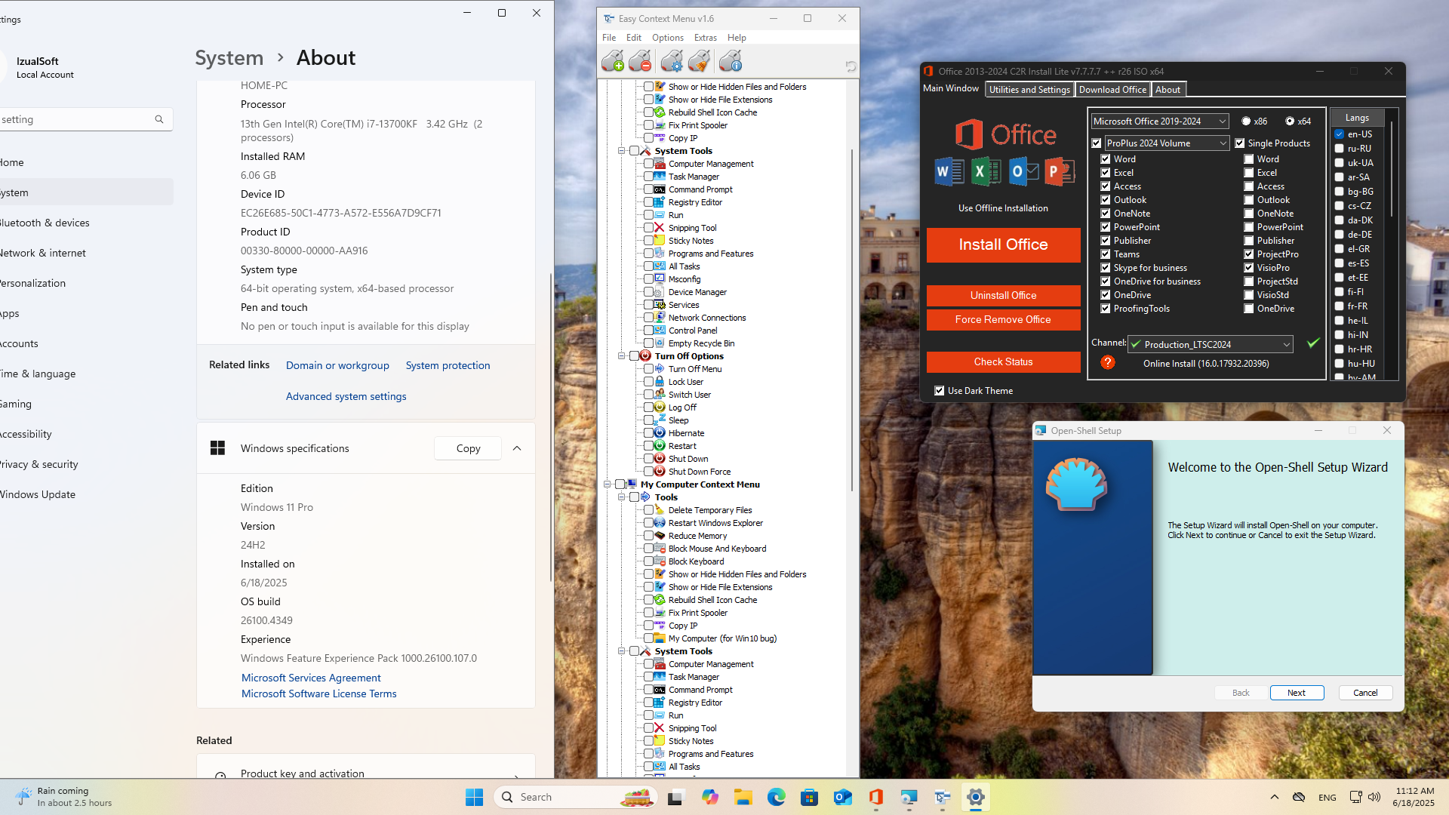The image size is (1449, 815).
Task: Collapse the Windows specifications section chevron
Action: 517,448
